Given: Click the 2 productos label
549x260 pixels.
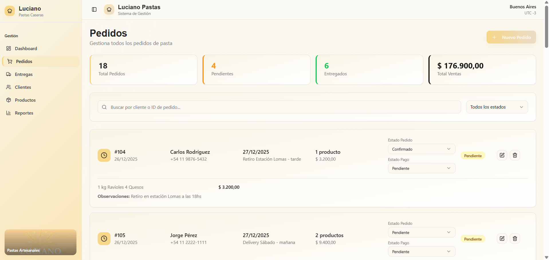Looking at the screenshot, I should [x=329, y=235].
